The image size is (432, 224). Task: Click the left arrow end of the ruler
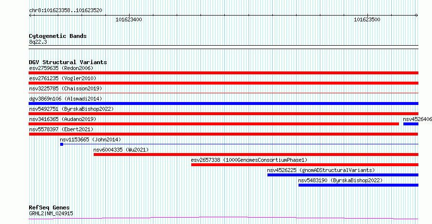point(31,16)
